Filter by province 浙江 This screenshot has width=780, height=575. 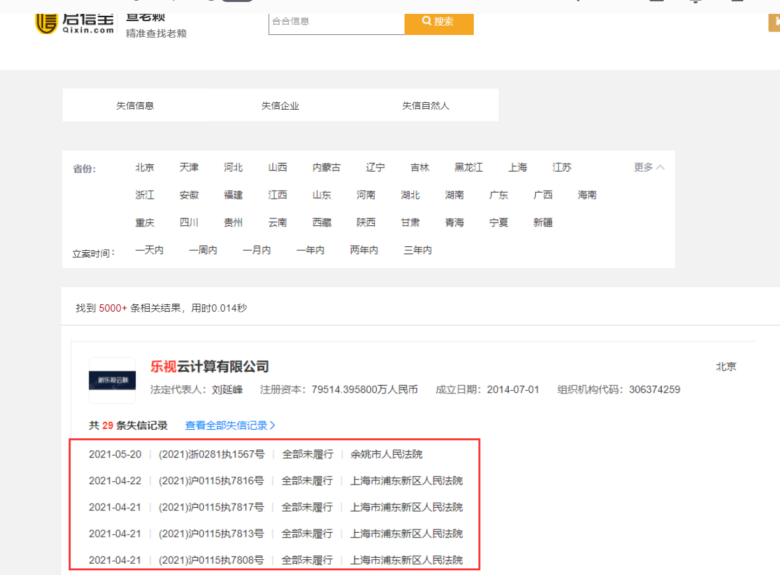point(145,195)
